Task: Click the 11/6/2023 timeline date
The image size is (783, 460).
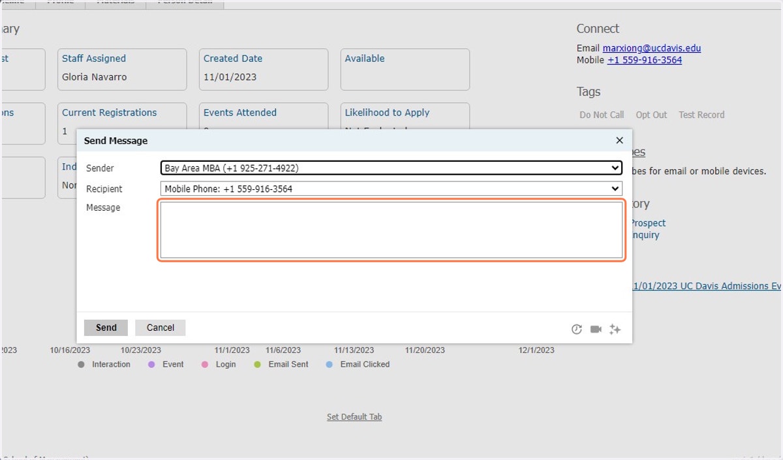Action: click(x=283, y=350)
